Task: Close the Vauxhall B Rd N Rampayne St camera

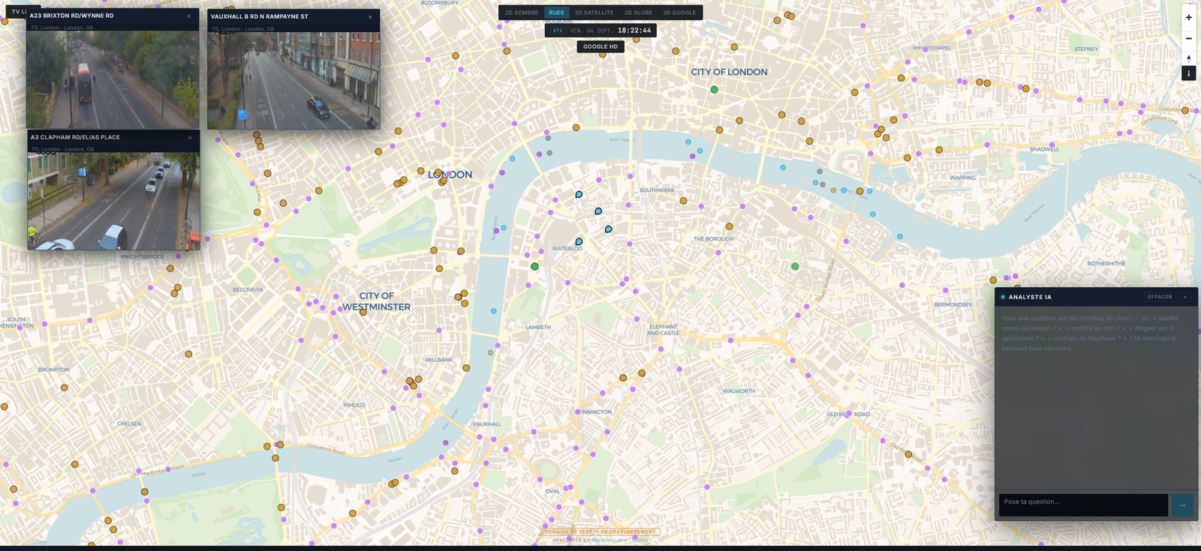Action: click(370, 16)
